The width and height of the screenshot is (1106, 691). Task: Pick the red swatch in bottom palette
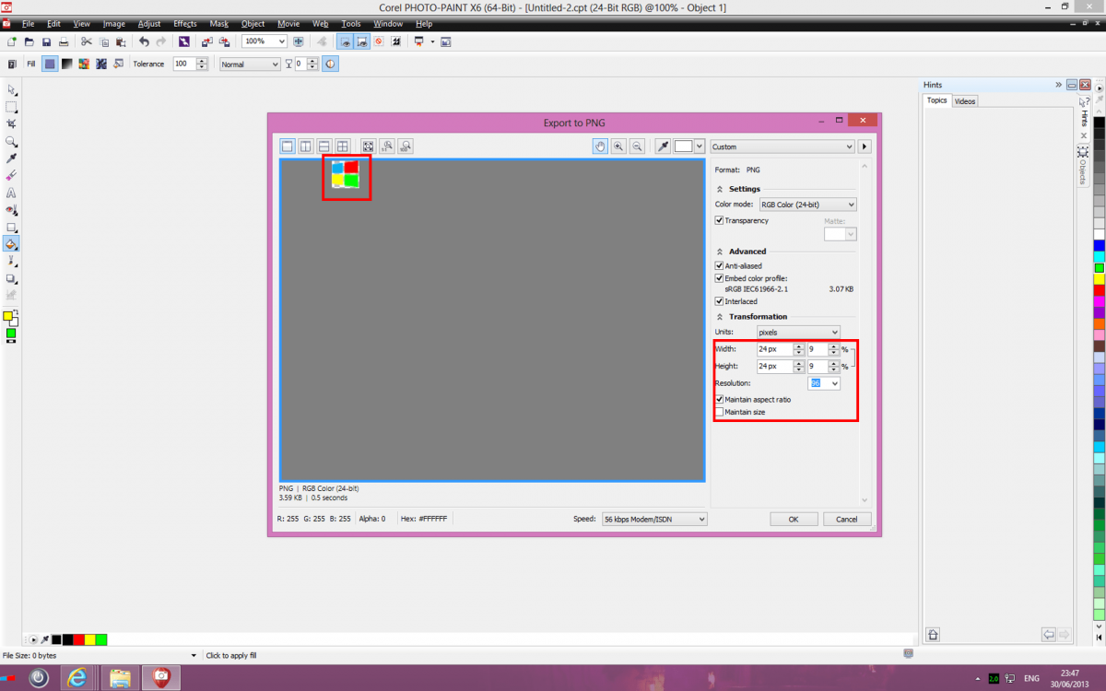click(x=78, y=639)
